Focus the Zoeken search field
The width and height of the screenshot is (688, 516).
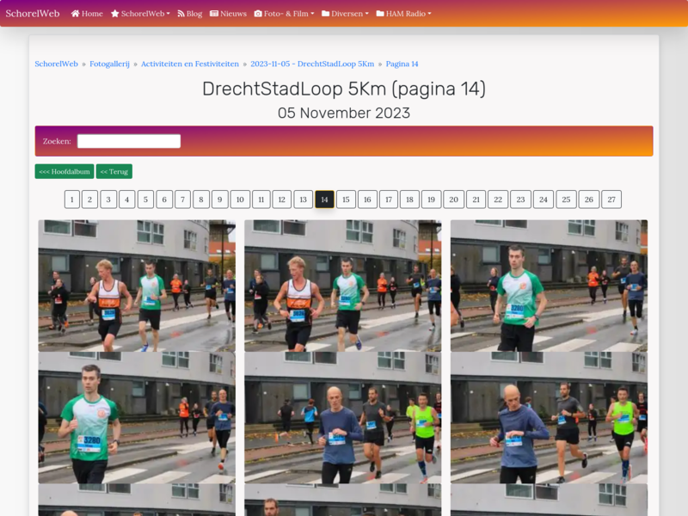[129, 141]
